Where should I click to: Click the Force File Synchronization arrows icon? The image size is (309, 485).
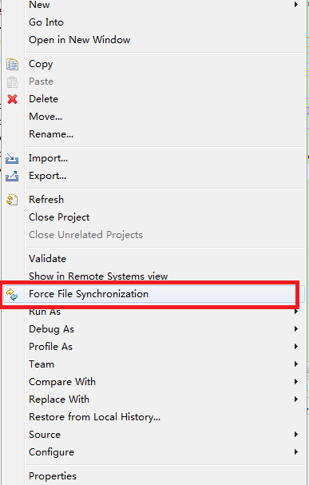12,294
